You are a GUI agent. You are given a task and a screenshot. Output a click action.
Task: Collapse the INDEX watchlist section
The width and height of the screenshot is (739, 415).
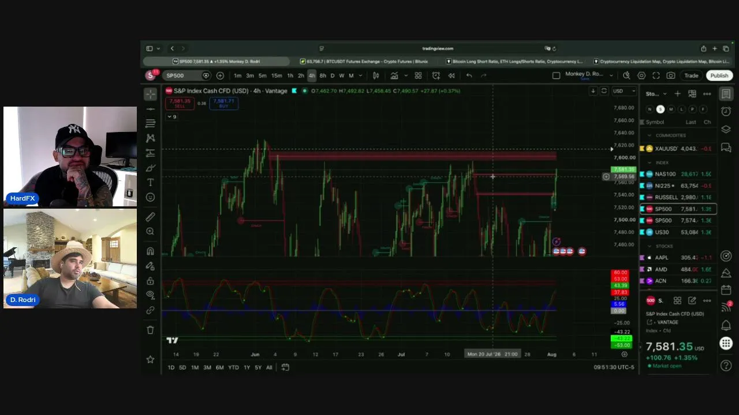coord(650,163)
